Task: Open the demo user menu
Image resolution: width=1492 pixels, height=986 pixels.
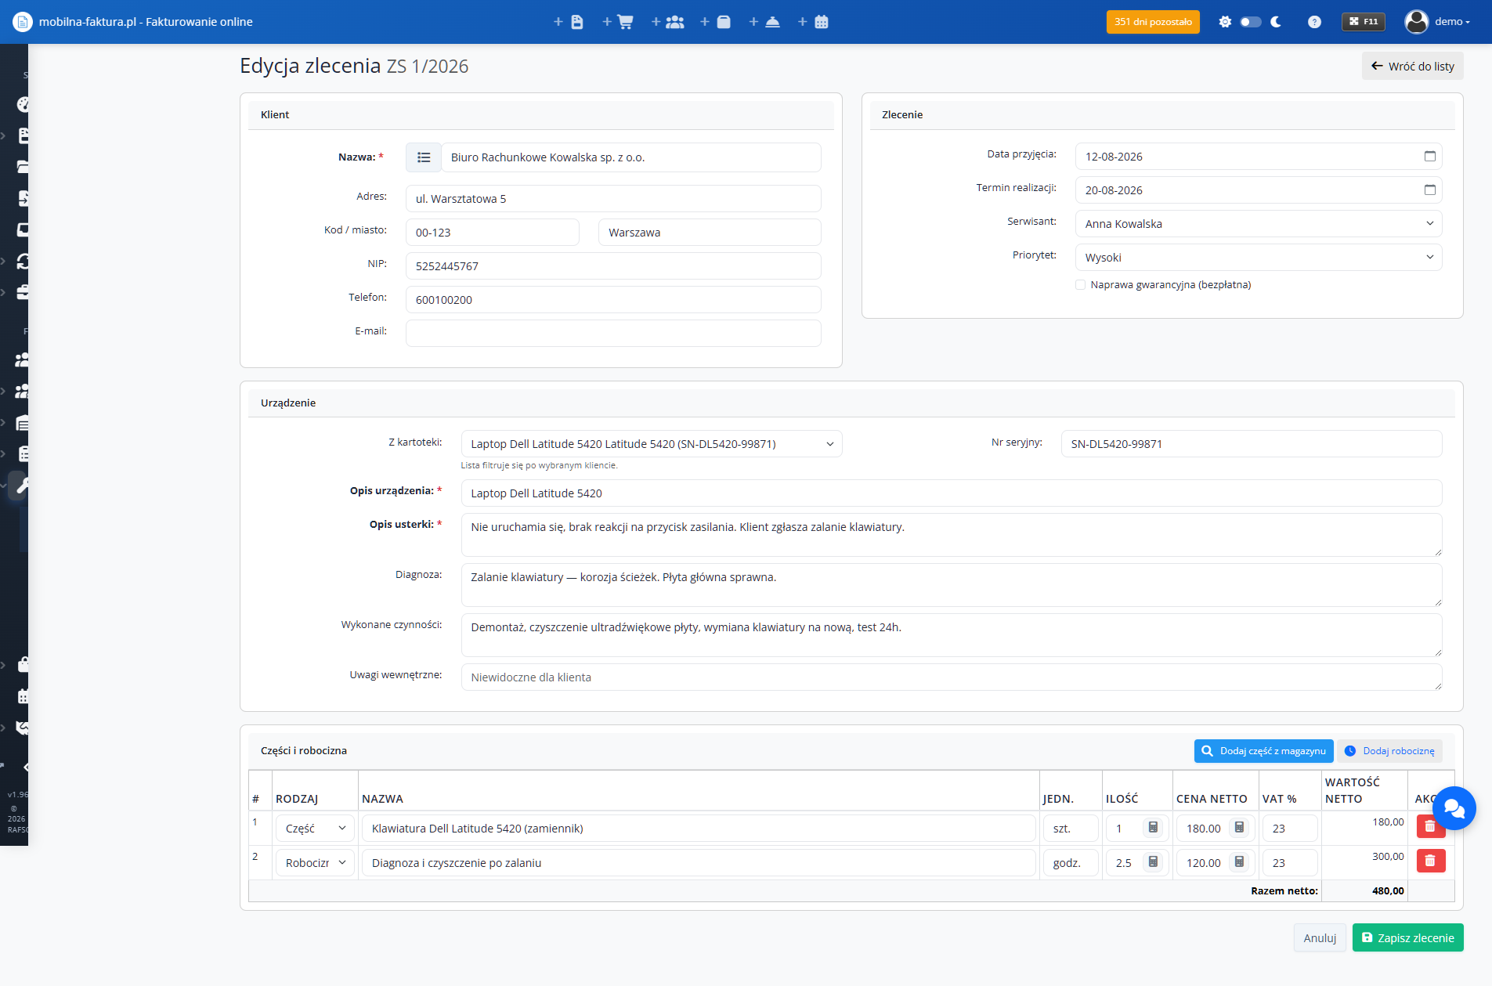Action: pyautogui.click(x=1437, y=22)
